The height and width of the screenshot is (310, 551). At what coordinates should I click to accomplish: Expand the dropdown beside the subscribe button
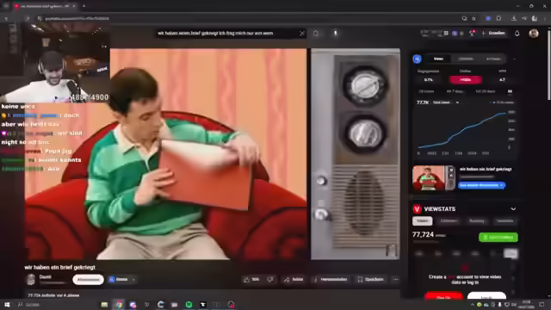133,280
